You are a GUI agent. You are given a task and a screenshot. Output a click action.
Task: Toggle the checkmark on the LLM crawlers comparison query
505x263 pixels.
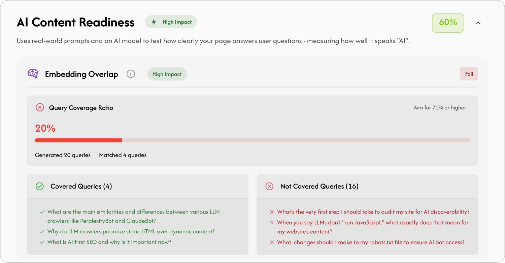(x=42, y=212)
